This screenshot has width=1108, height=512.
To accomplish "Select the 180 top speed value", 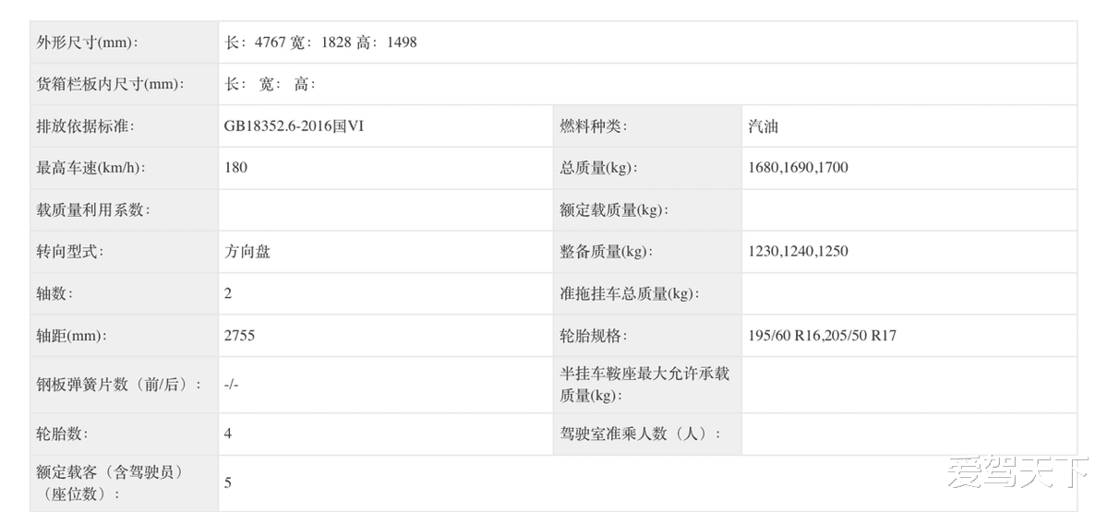I will click(235, 168).
